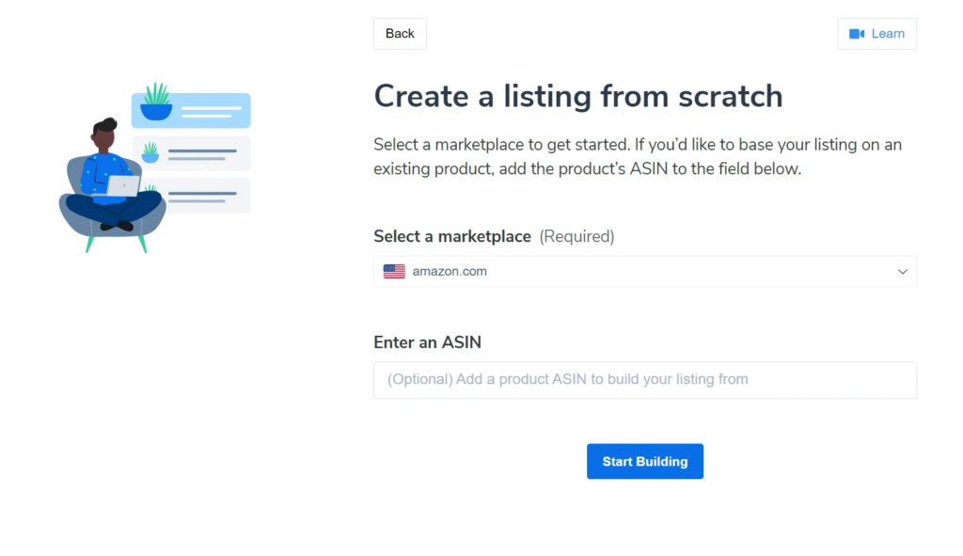Open the Learn resources
This screenshot has height=556, width=963.
pyautogui.click(x=876, y=33)
